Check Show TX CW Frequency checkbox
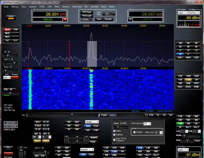The width and height of the screenshot is (204, 158). click(114, 140)
